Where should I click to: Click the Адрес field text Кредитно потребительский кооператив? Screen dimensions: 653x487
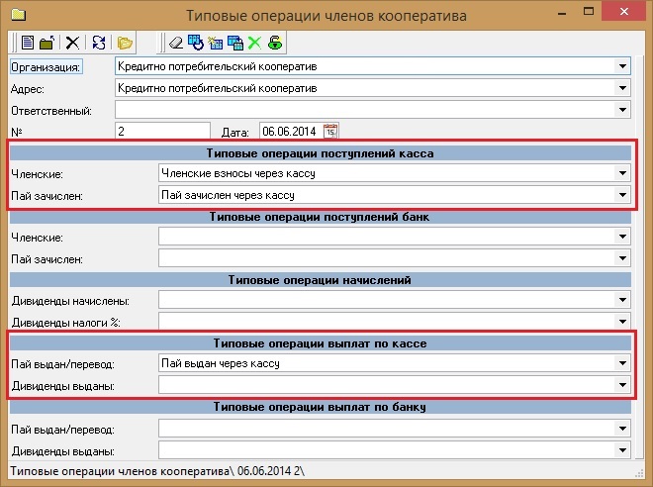pos(218,88)
